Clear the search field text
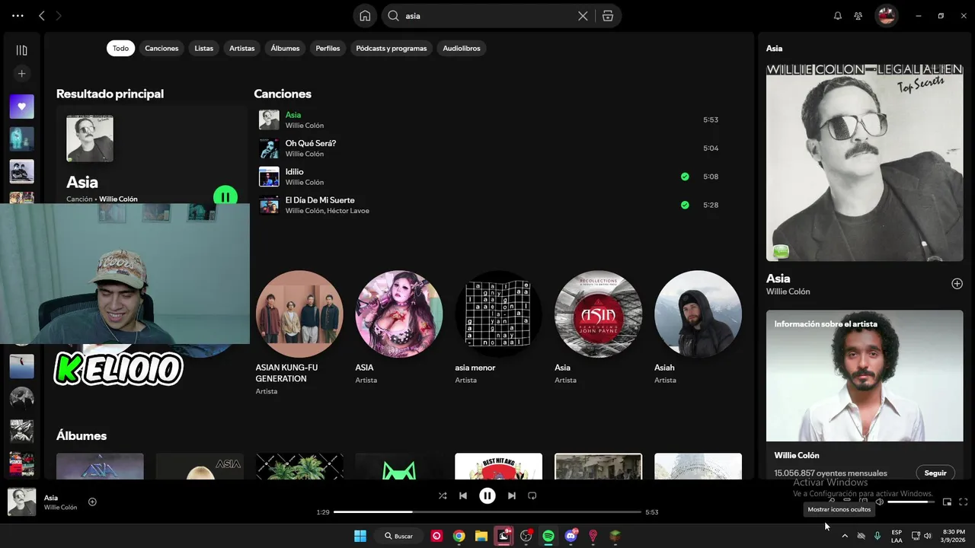975x548 pixels. click(583, 16)
